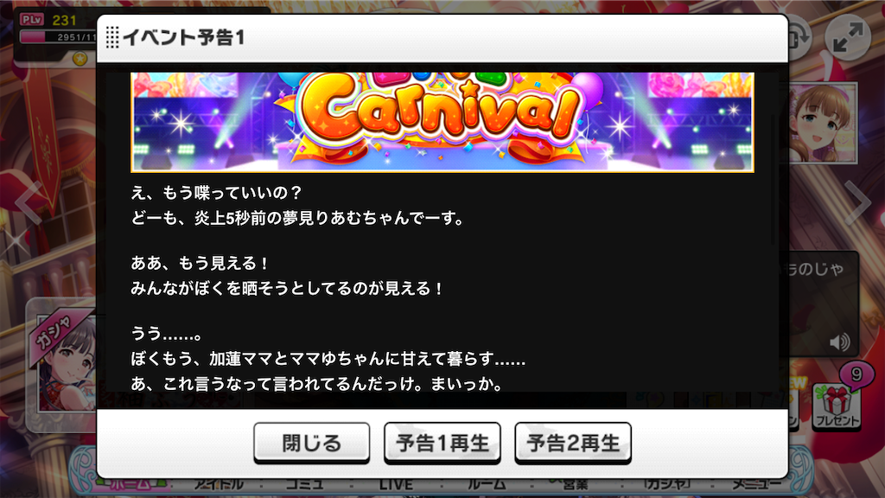Viewport: 885px width, 498px height.
Task: Click the notification badge showing 9
Action: [856, 374]
